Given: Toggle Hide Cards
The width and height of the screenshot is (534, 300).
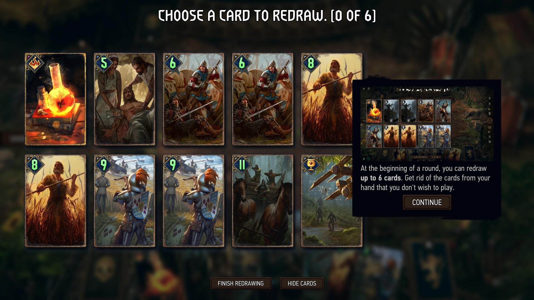Looking at the screenshot, I should [302, 283].
